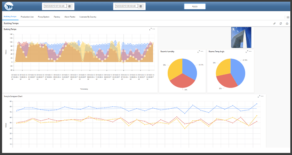
Task: Click the Room's Humidity widget title
Action: (x=167, y=52)
